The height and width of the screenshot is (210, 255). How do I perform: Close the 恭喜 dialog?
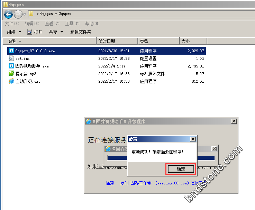(x=193, y=139)
